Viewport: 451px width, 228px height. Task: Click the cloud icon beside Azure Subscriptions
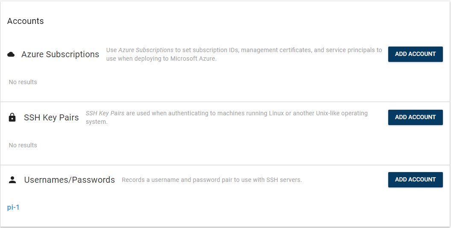tap(12, 54)
